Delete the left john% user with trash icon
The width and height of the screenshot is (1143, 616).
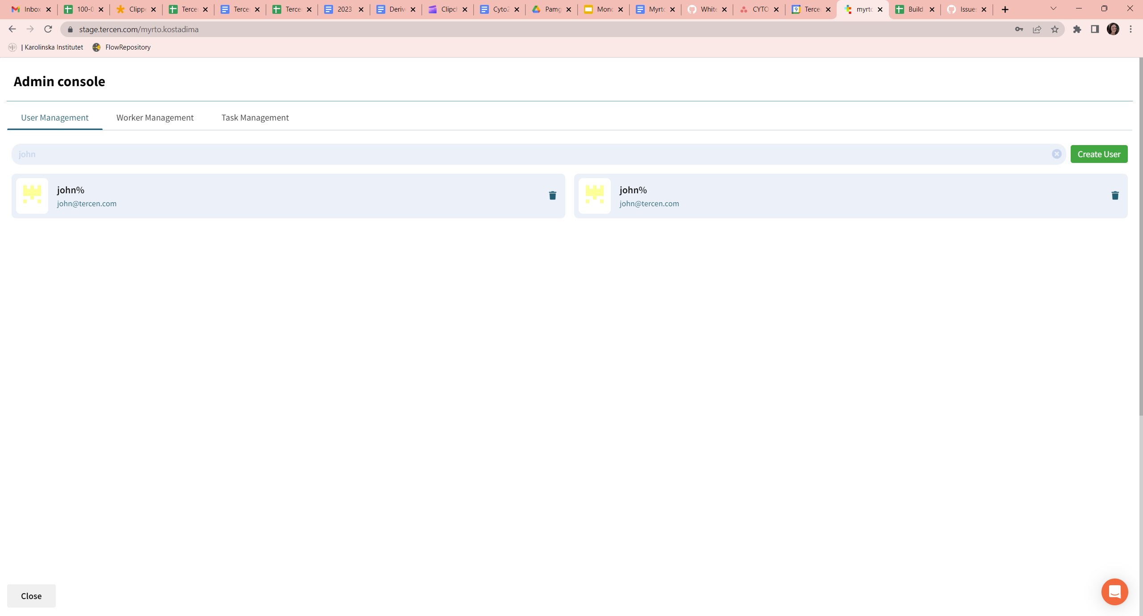point(552,196)
